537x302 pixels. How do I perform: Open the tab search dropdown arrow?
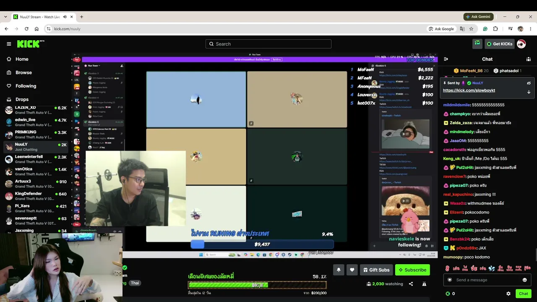point(5,17)
